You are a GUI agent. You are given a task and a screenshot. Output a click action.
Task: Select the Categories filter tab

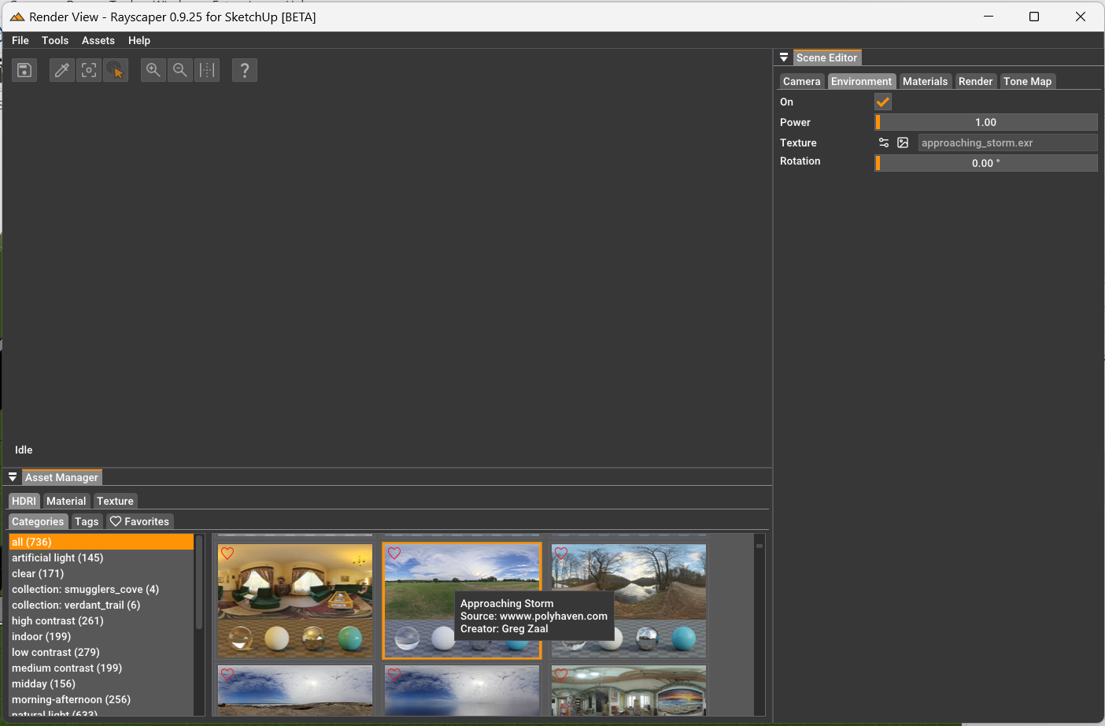click(x=38, y=521)
